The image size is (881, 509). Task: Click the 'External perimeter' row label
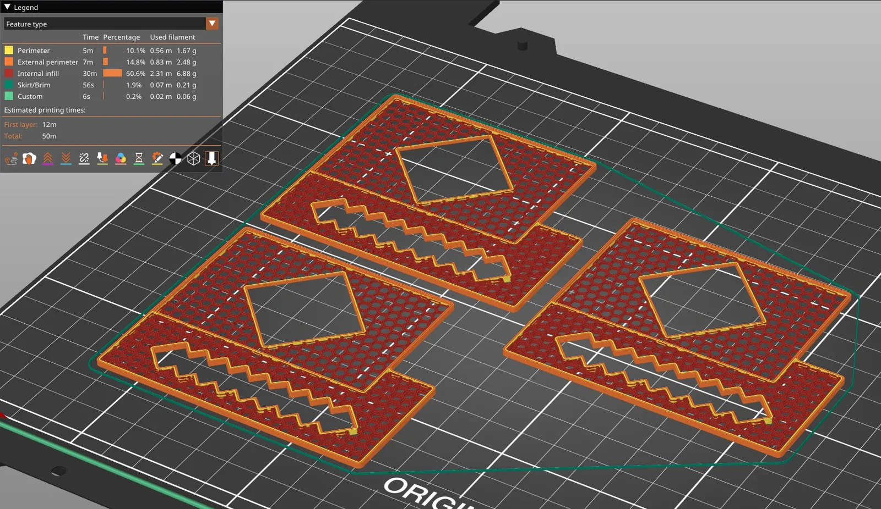click(x=48, y=62)
